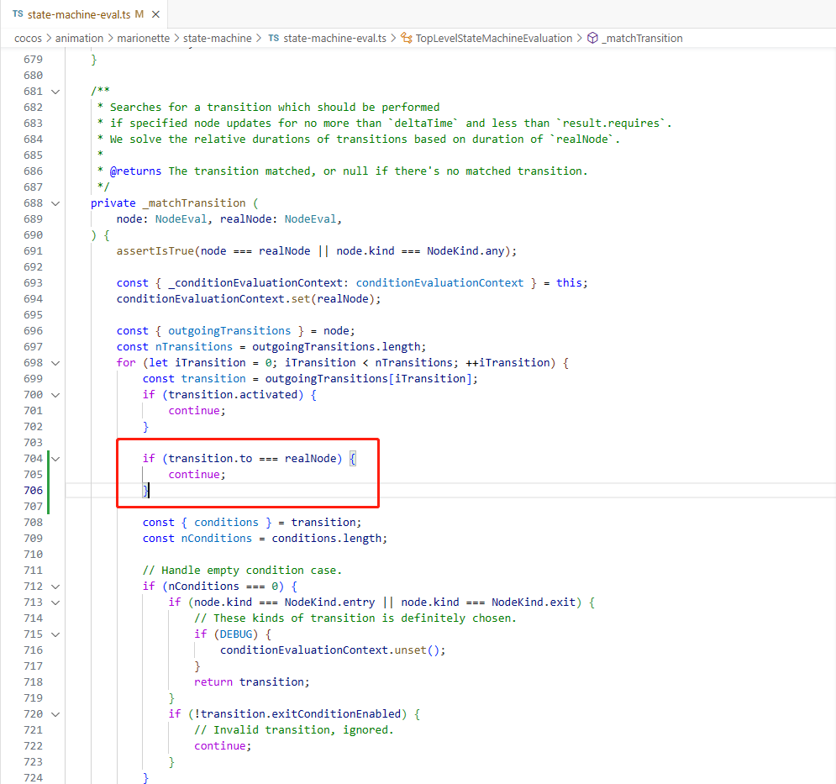Open TopLevelStateMachineEvaluation breadcrumb symbol

point(494,39)
